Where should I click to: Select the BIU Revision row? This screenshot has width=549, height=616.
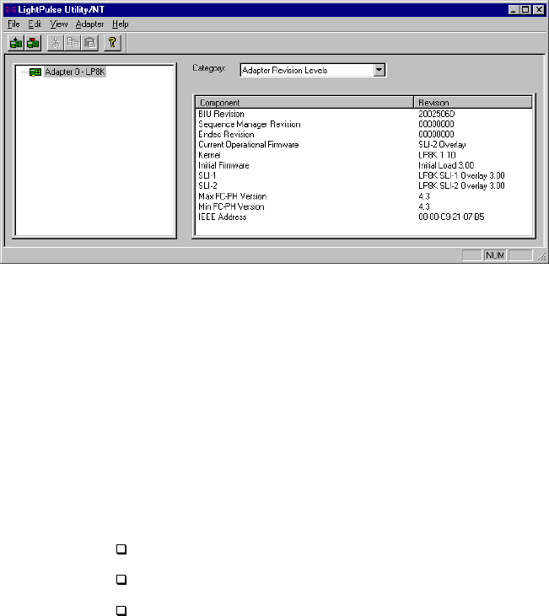tap(364, 114)
